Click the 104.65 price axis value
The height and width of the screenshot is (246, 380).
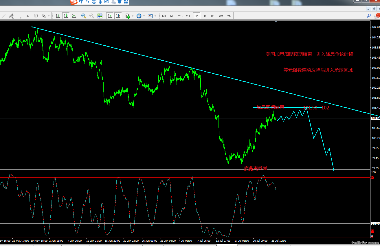376,27
